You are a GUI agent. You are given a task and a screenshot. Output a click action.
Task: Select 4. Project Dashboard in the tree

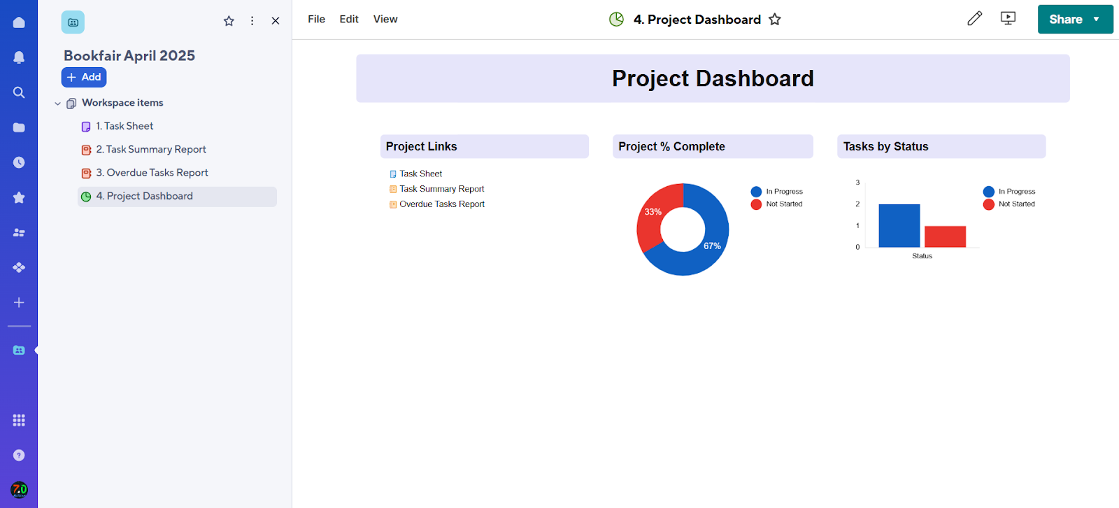177,197
